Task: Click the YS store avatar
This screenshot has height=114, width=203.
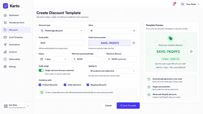Action: tap(182, 4)
